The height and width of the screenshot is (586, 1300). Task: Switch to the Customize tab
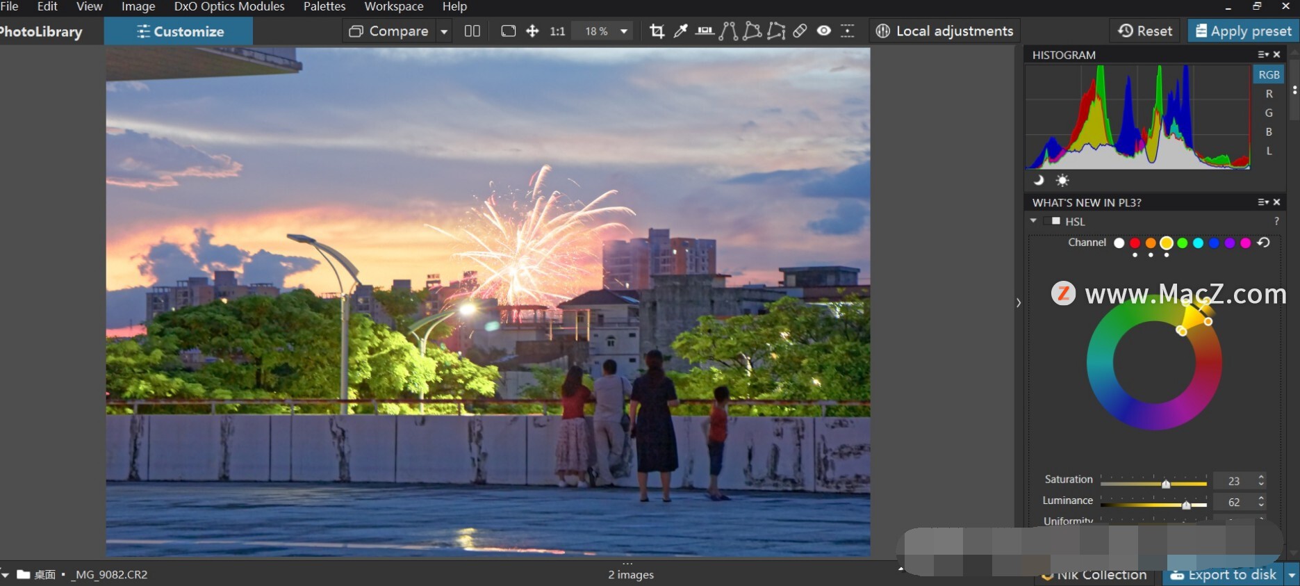coord(179,31)
